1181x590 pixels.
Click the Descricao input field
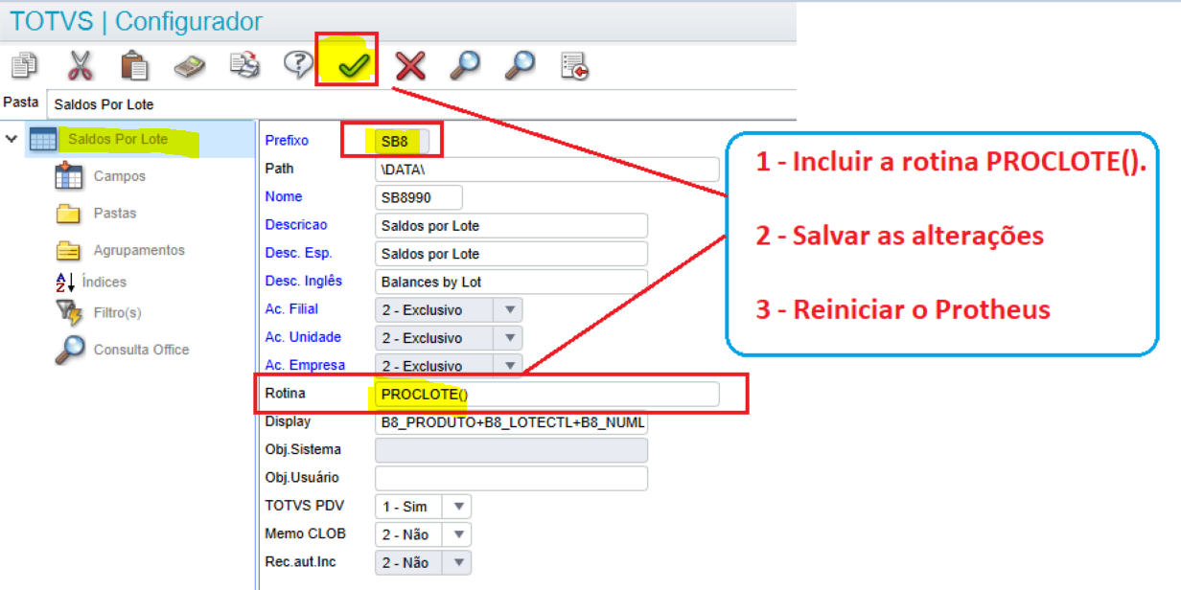tap(511, 226)
